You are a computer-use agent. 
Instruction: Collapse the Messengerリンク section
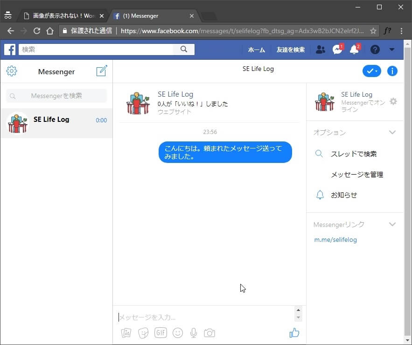pos(392,225)
